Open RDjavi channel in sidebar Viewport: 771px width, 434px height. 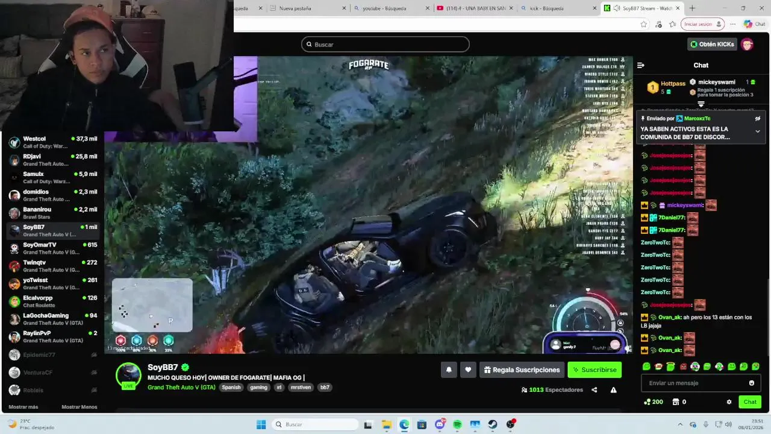[x=53, y=160]
